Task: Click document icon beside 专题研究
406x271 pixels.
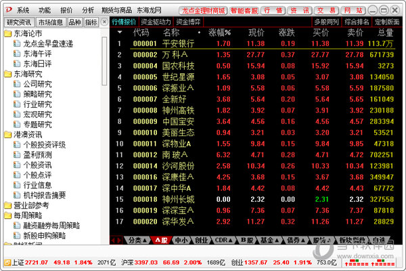Action: coord(17,125)
